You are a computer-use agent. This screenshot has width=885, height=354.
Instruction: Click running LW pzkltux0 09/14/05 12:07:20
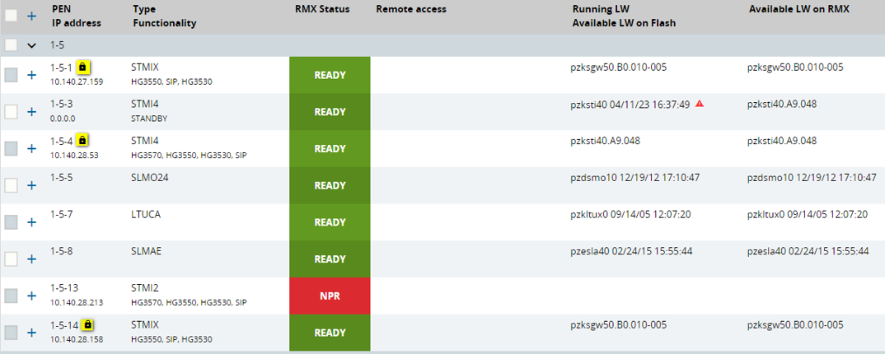631,214
